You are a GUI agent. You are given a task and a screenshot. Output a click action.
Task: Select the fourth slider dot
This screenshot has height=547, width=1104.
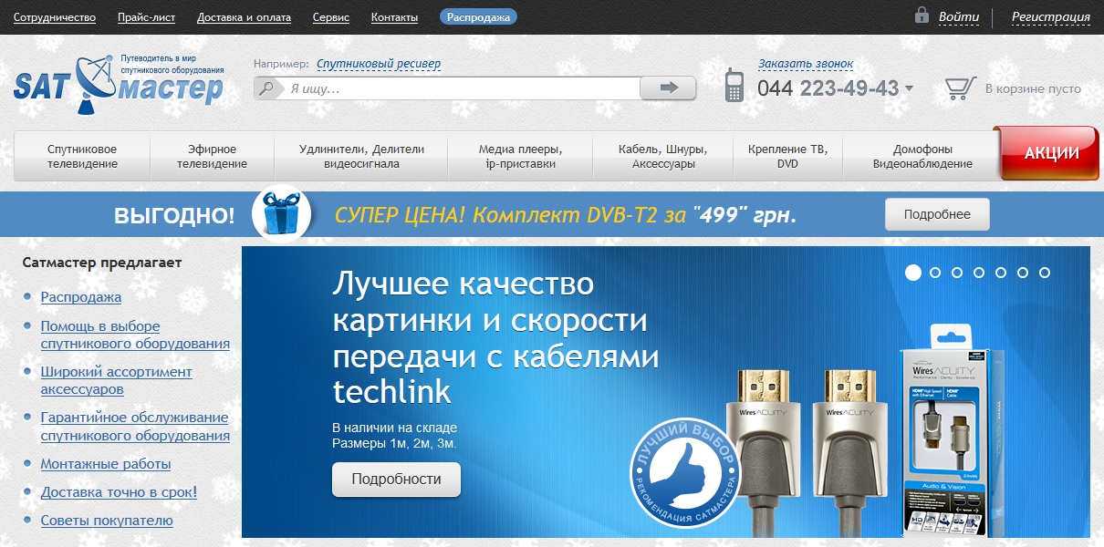point(979,272)
